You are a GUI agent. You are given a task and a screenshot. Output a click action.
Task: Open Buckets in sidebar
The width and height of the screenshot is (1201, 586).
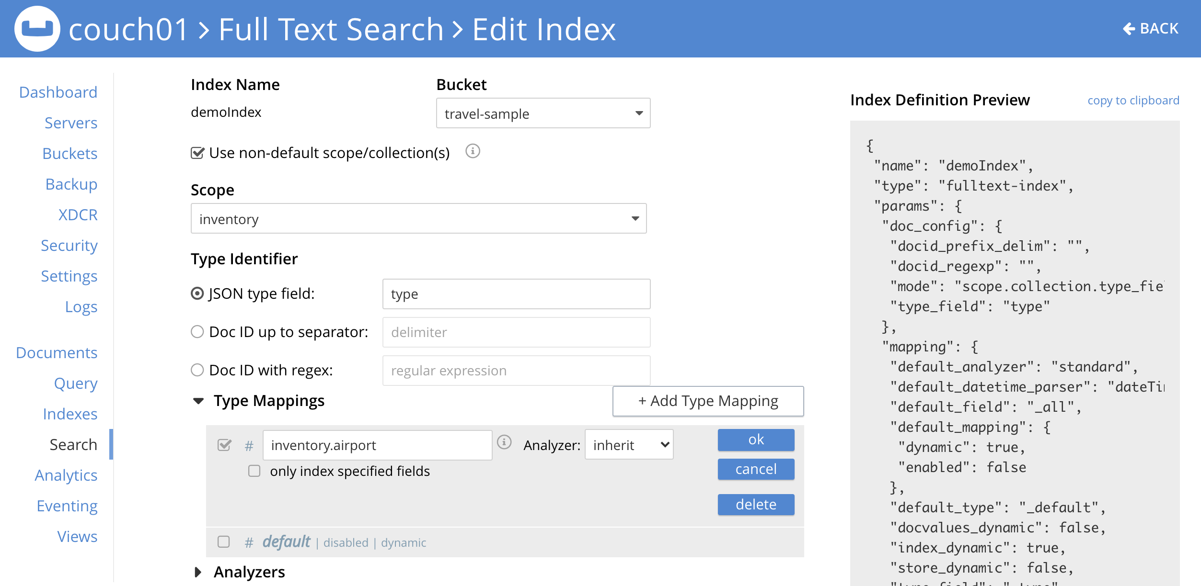click(x=70, y=154)
